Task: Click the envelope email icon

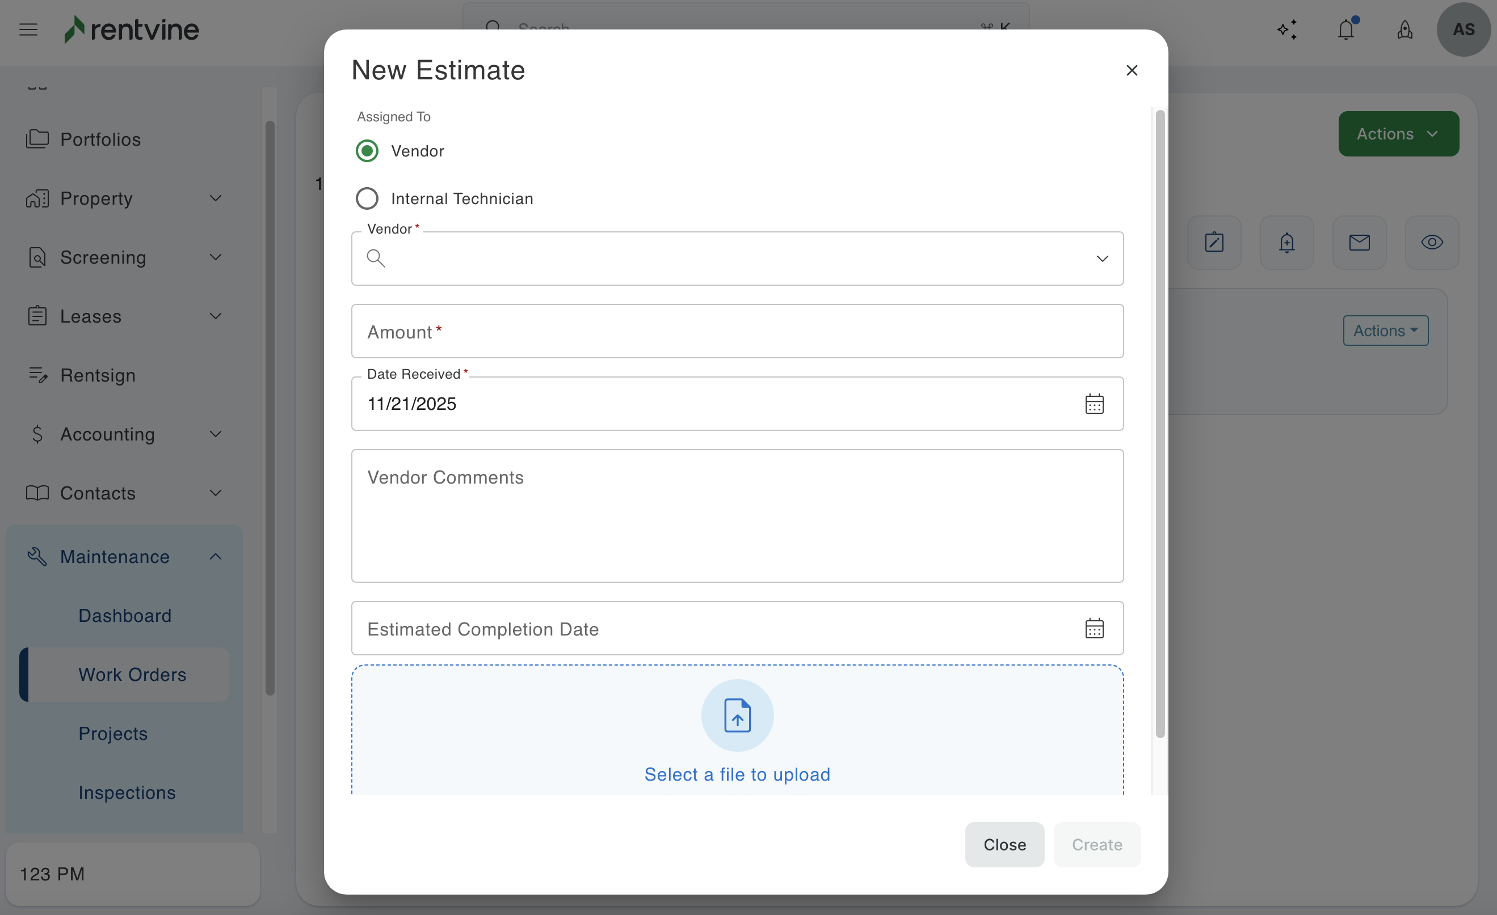Action: click(1359, 243)
